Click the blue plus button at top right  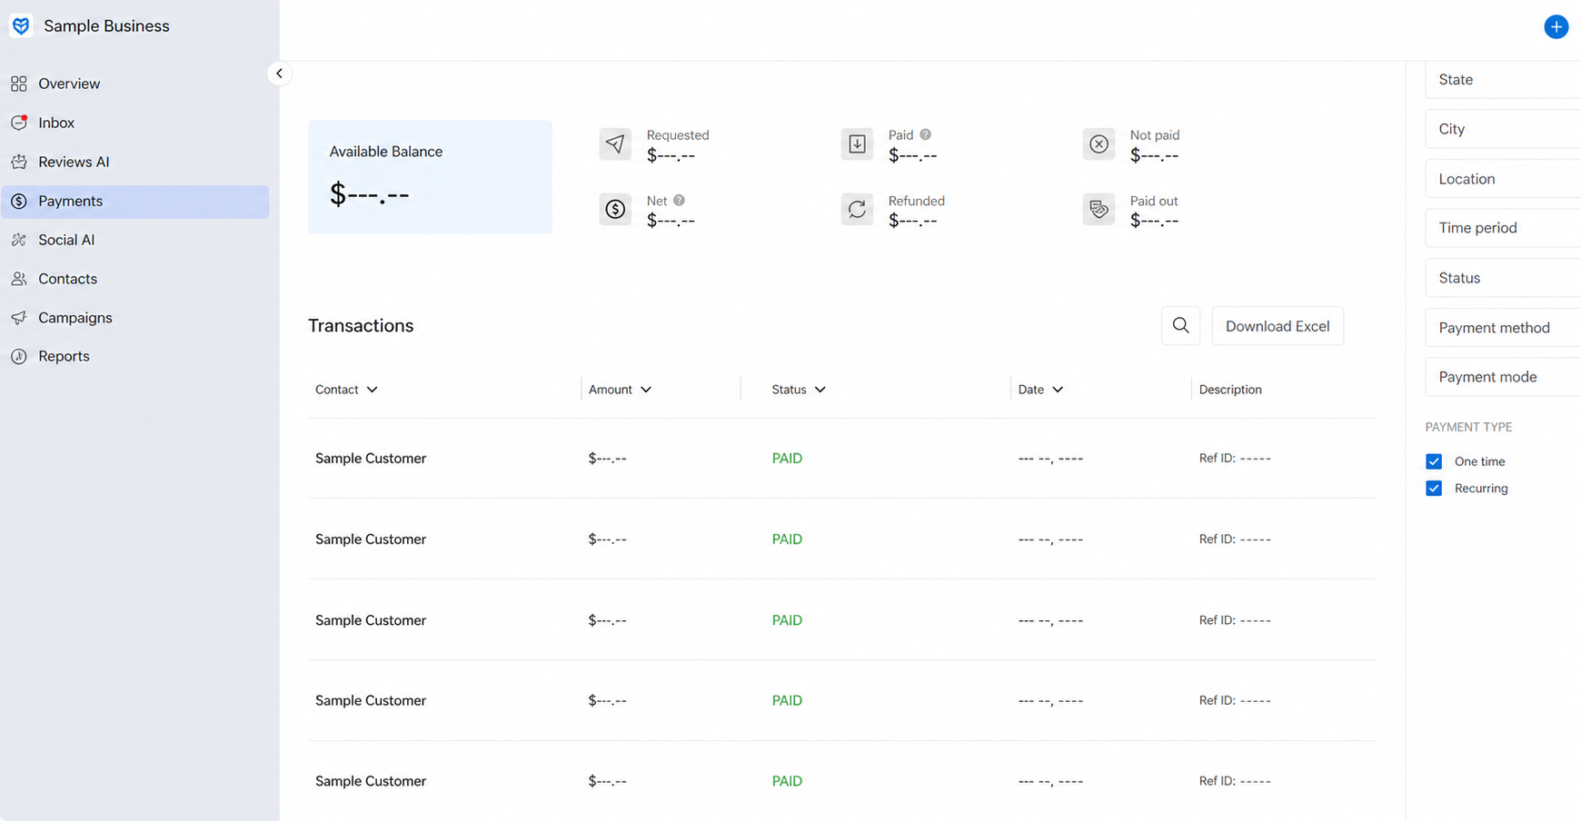pyautogui.click(x=1556, y=26)
